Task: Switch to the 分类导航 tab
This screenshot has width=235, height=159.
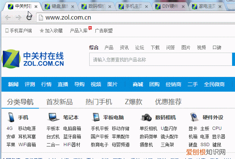Action: click(x=20, y=102)
